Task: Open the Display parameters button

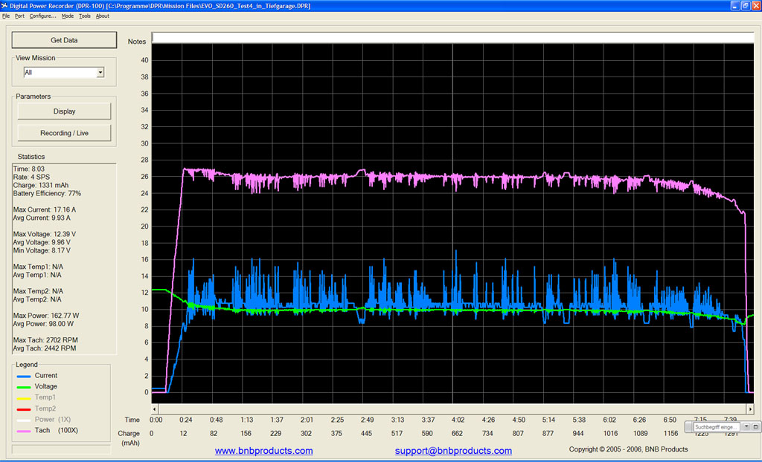Action: point(64,111)
